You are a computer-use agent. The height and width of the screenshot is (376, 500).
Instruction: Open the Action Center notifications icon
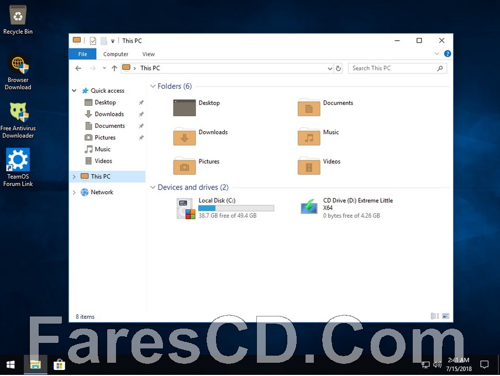485,364
